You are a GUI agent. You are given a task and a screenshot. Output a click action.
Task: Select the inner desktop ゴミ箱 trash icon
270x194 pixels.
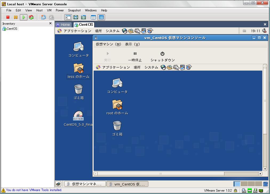click(x=117, y=128)
